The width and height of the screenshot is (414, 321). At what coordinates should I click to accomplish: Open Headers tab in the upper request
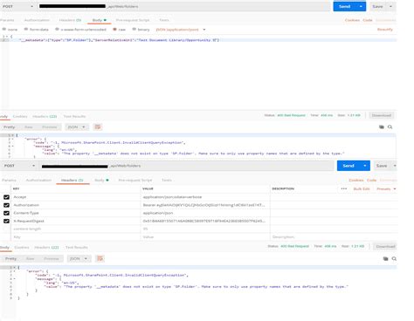click(x=70, y=20)
